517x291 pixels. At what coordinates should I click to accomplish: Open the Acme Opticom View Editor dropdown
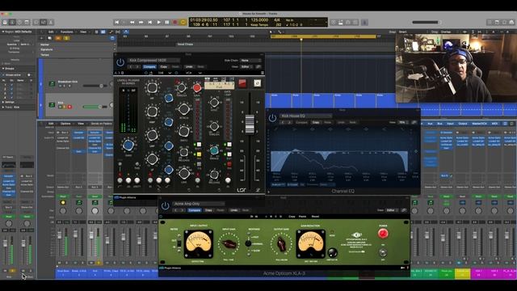pyautogui.click(x=392, y=210)
